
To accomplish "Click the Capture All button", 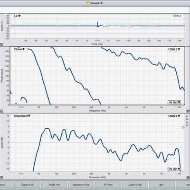I will point(27,185).
